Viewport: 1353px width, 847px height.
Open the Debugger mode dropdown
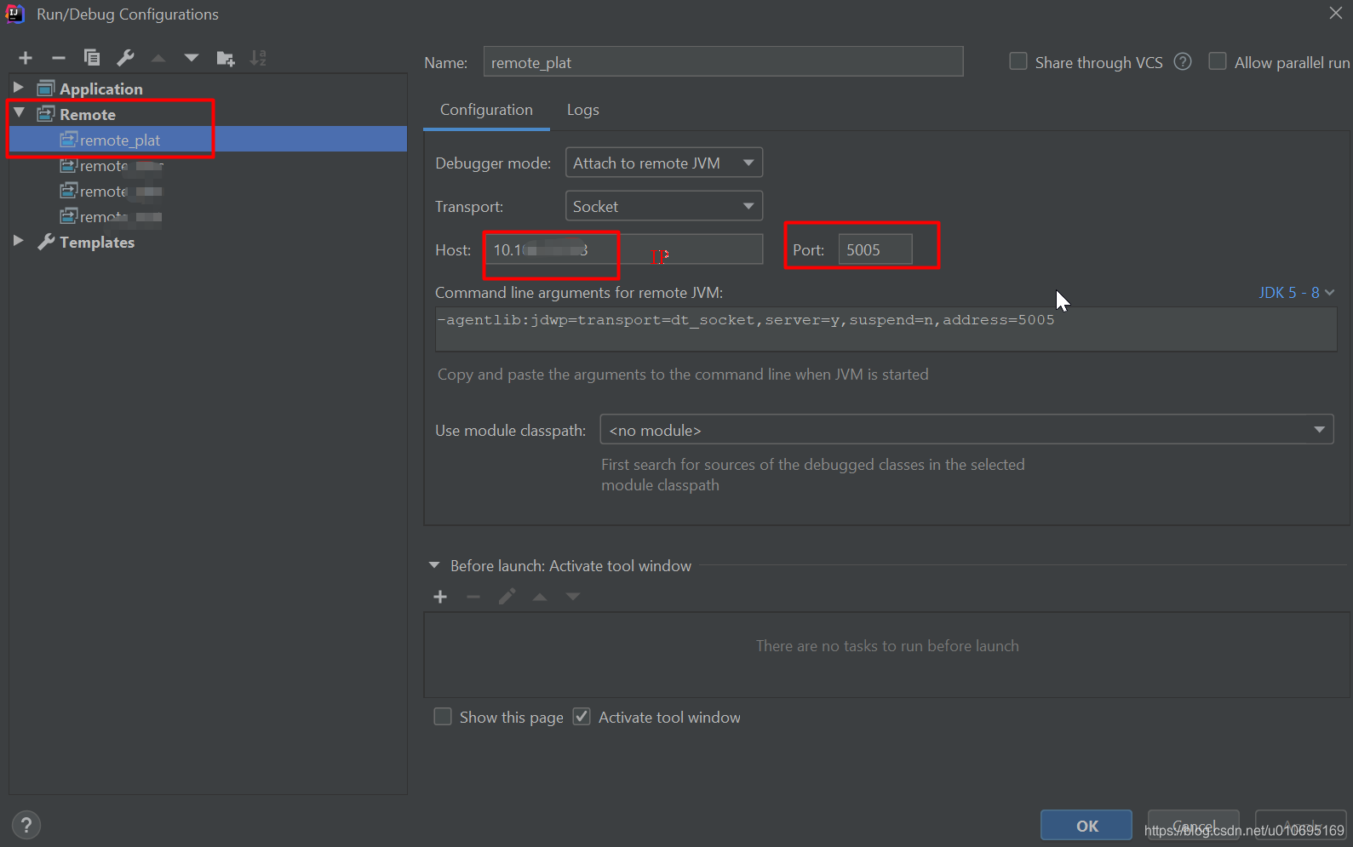tap(664, 163)
